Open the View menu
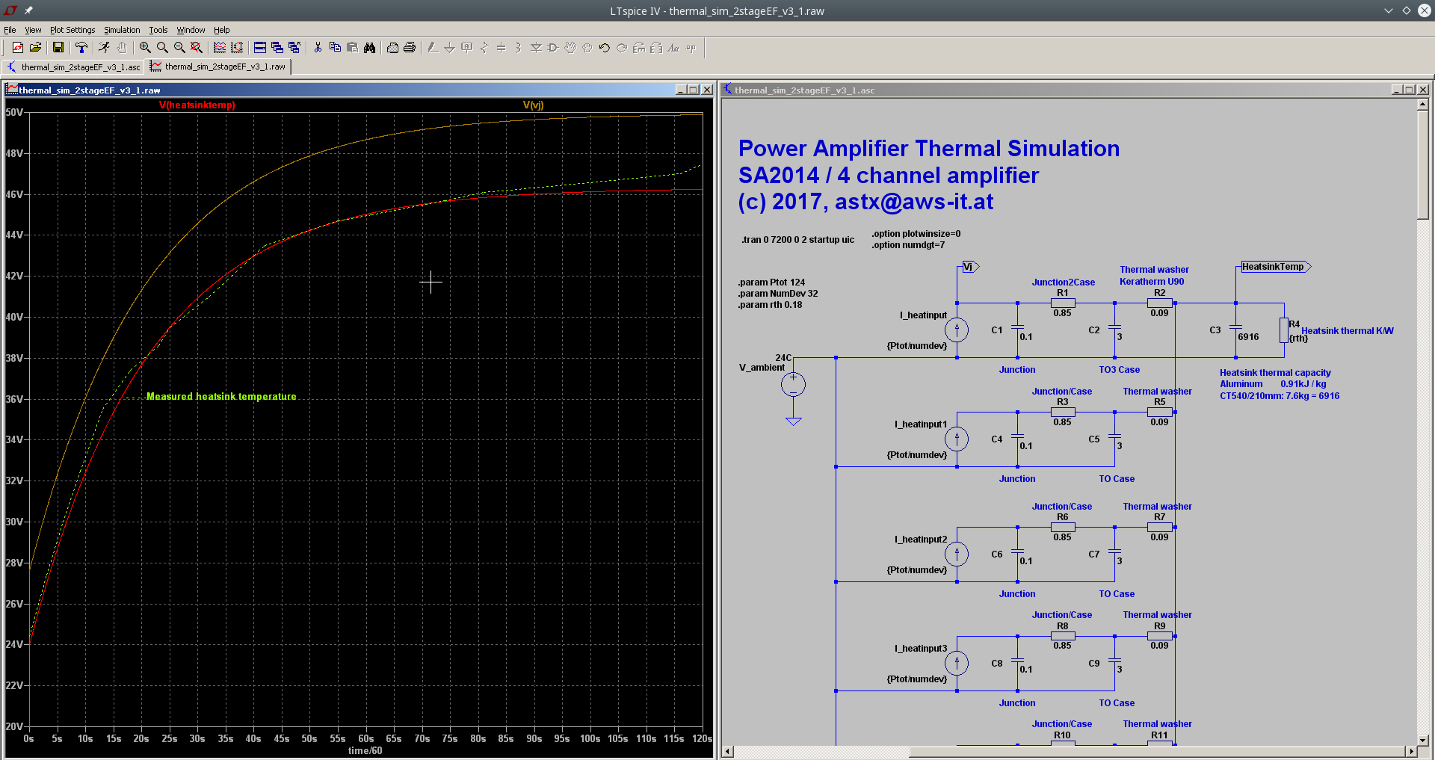Viewport: 1435px width, 760px height. (x=33, y=30)
